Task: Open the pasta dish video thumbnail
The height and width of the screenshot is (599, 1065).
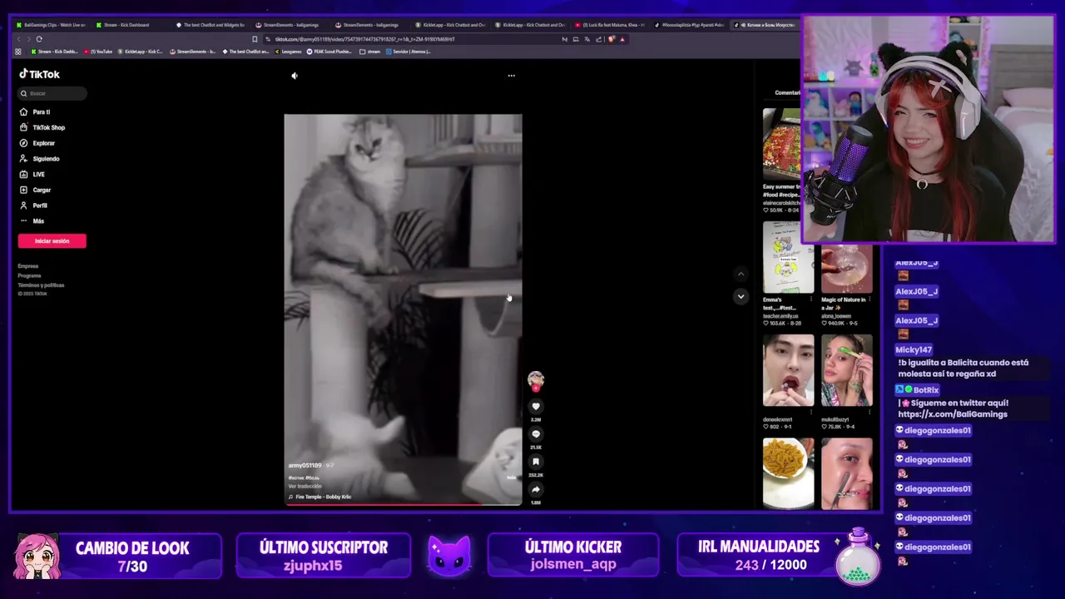Action: [788, 473]
